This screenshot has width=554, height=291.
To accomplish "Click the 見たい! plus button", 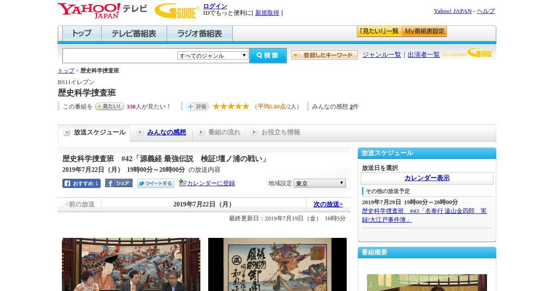I will tap(109, 106).
